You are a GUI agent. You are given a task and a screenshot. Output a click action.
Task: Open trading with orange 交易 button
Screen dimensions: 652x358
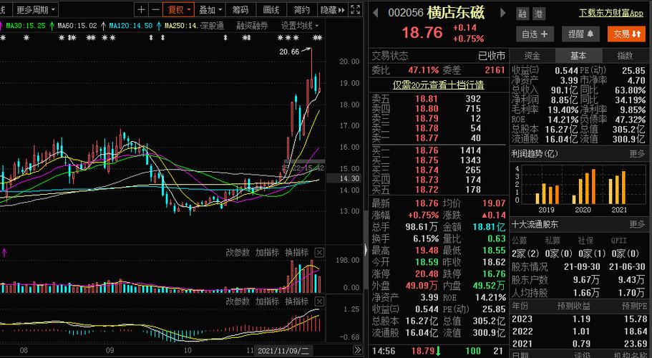[x=626, y=34]
